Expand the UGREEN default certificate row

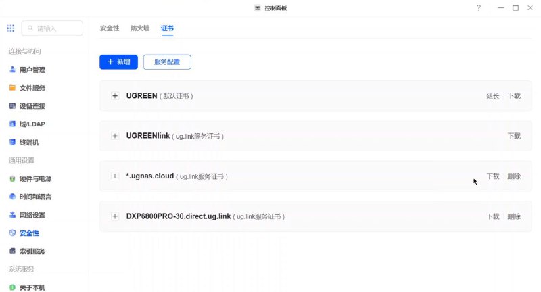(115, 96)
